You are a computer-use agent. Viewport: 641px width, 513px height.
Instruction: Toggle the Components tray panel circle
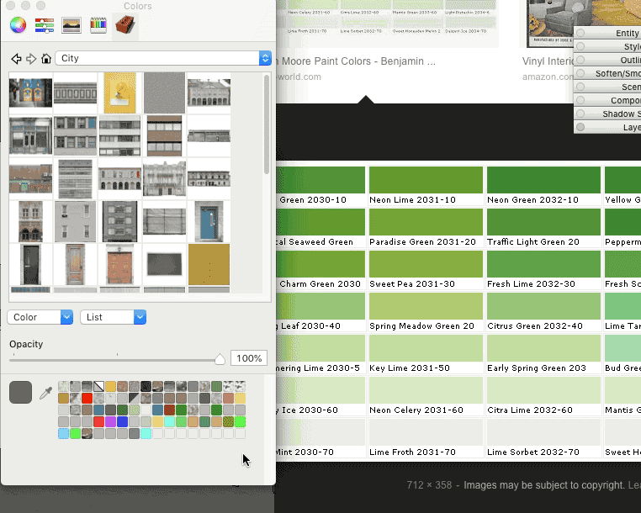coord(580,100)
